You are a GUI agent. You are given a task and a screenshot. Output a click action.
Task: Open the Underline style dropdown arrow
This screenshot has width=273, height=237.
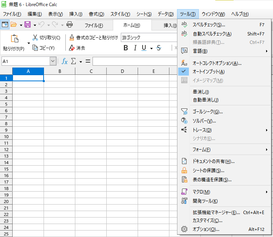(x=151, y=48)
